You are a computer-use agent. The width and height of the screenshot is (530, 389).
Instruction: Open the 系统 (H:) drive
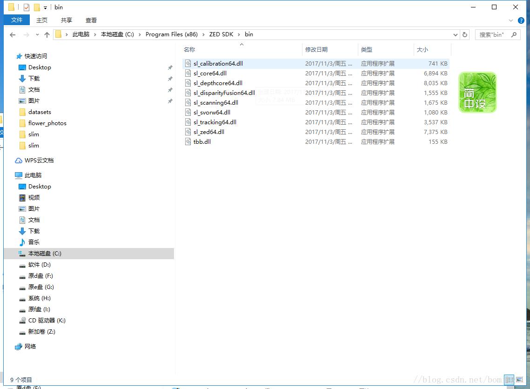point(39,298)
